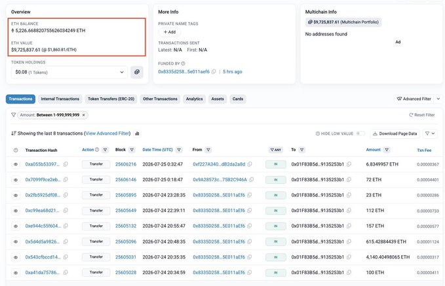445x286 pixels.
Task: Expand the Token Holdings dropdown
Action: 69,72
